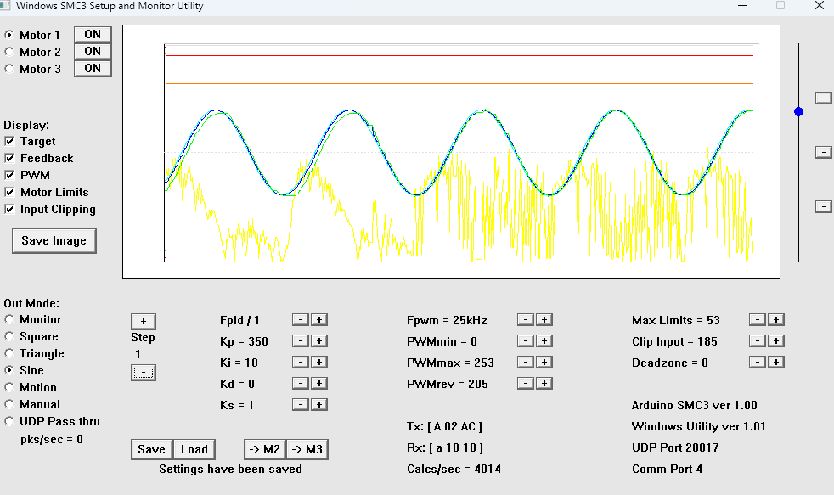Click the Save Image button
The width and height of the screenshot is (834, 495).
pos(54,241)
